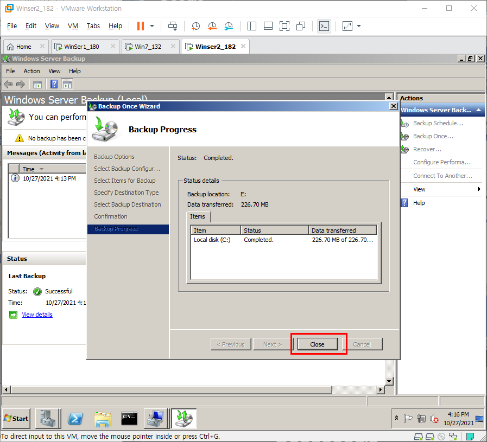Screen dimensions: 487x442
Task: Click the View details link
Action: (37, 315)
